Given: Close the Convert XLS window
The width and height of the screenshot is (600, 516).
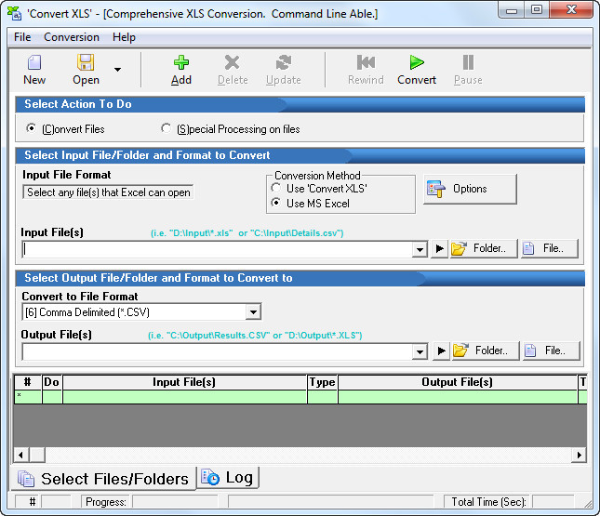Looking at the screenshot, I should (x=571, y=10).
